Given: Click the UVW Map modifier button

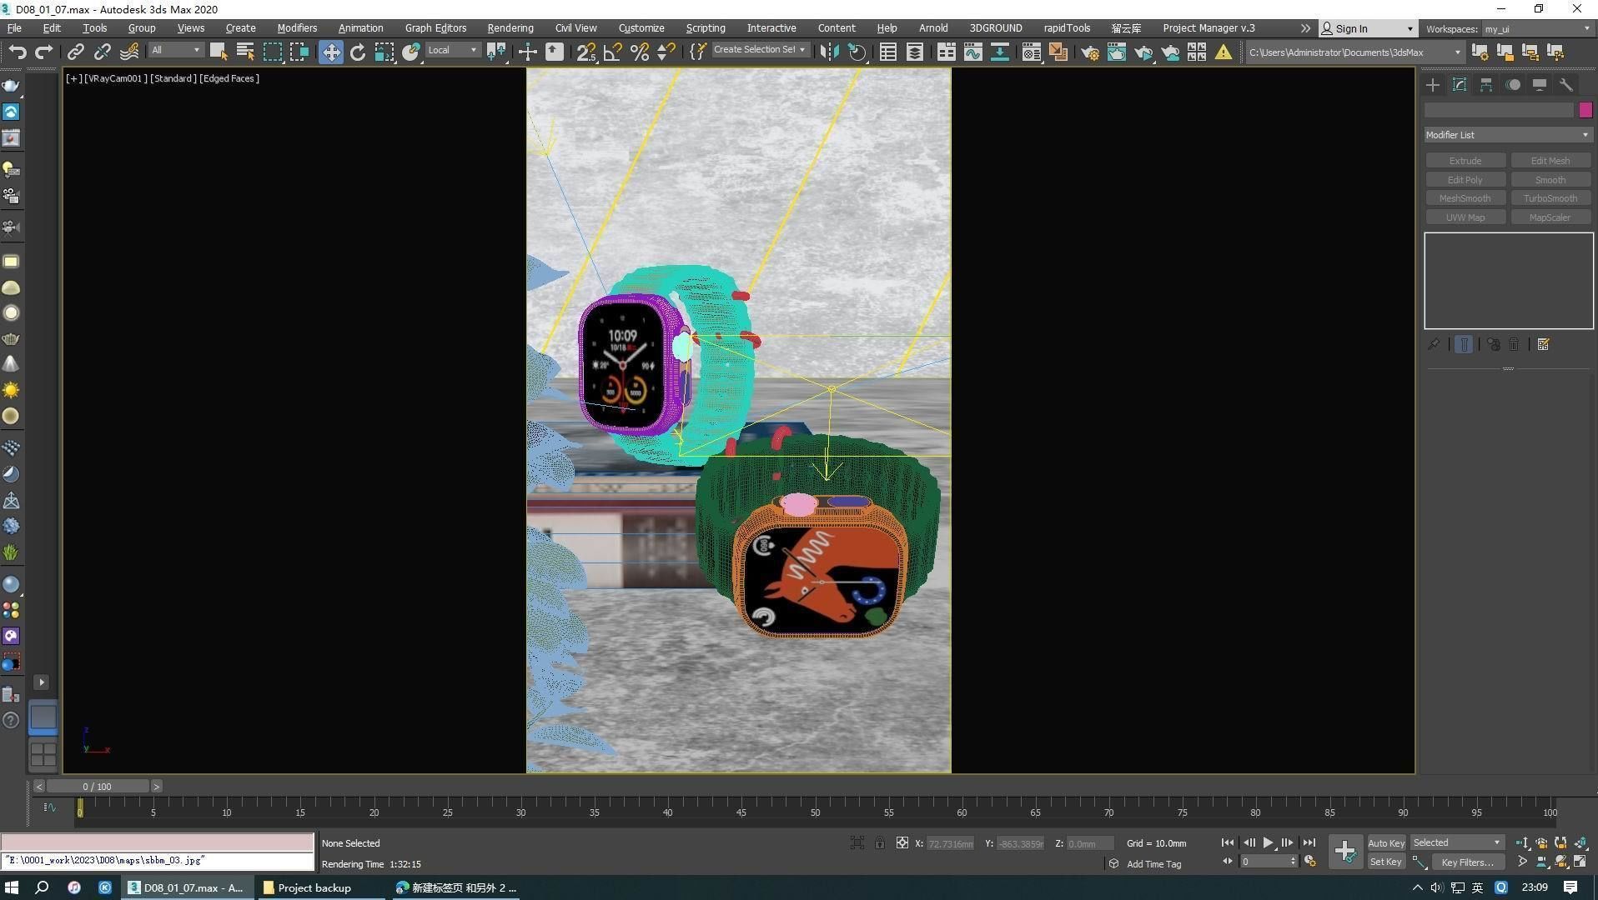Looking at the screenshot, I should click(x=1465, y=217).
